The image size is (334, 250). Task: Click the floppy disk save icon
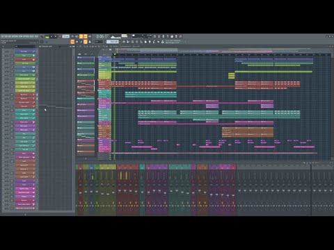(172, 36)
